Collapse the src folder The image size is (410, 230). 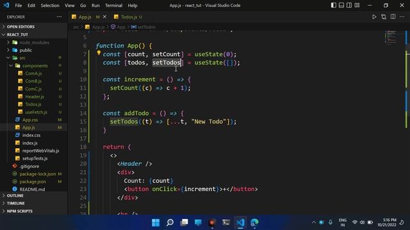pyautogui.click(x=33, y=58)
